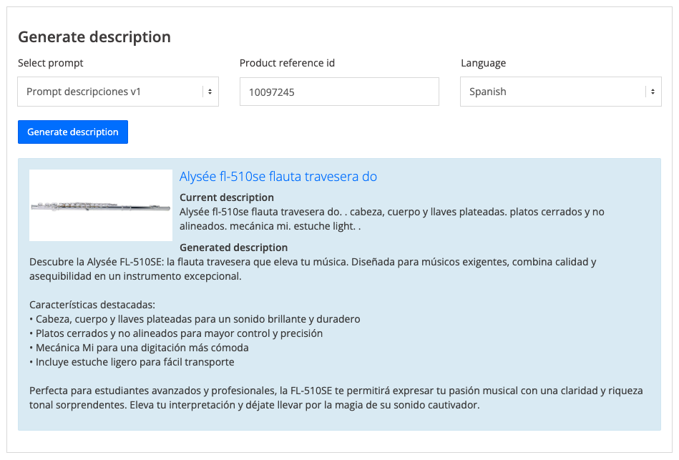Click the "Cabeza, cuerpo y llaves plateadas" bullet
Screen dimensions: 679x460
click(x=195, y=319)
